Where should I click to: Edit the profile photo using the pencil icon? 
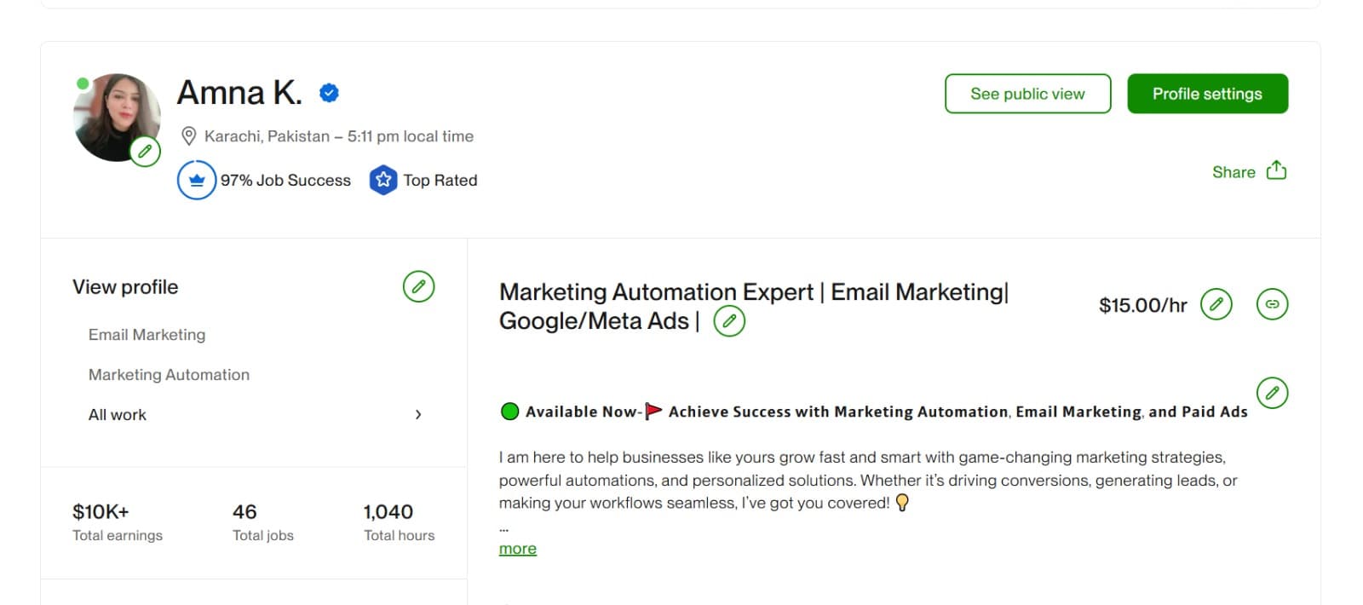145,151
